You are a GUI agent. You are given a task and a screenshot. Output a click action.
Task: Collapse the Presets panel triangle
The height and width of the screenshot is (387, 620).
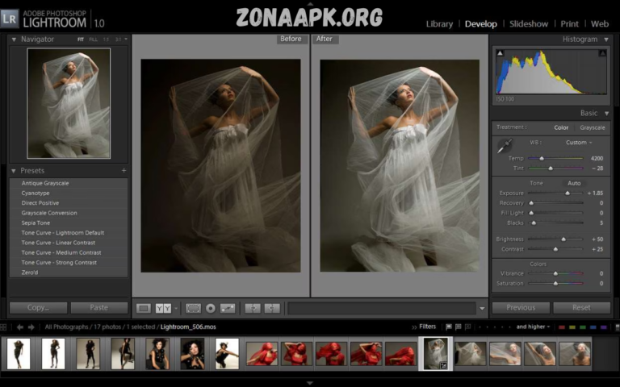[x=14, y=171]
